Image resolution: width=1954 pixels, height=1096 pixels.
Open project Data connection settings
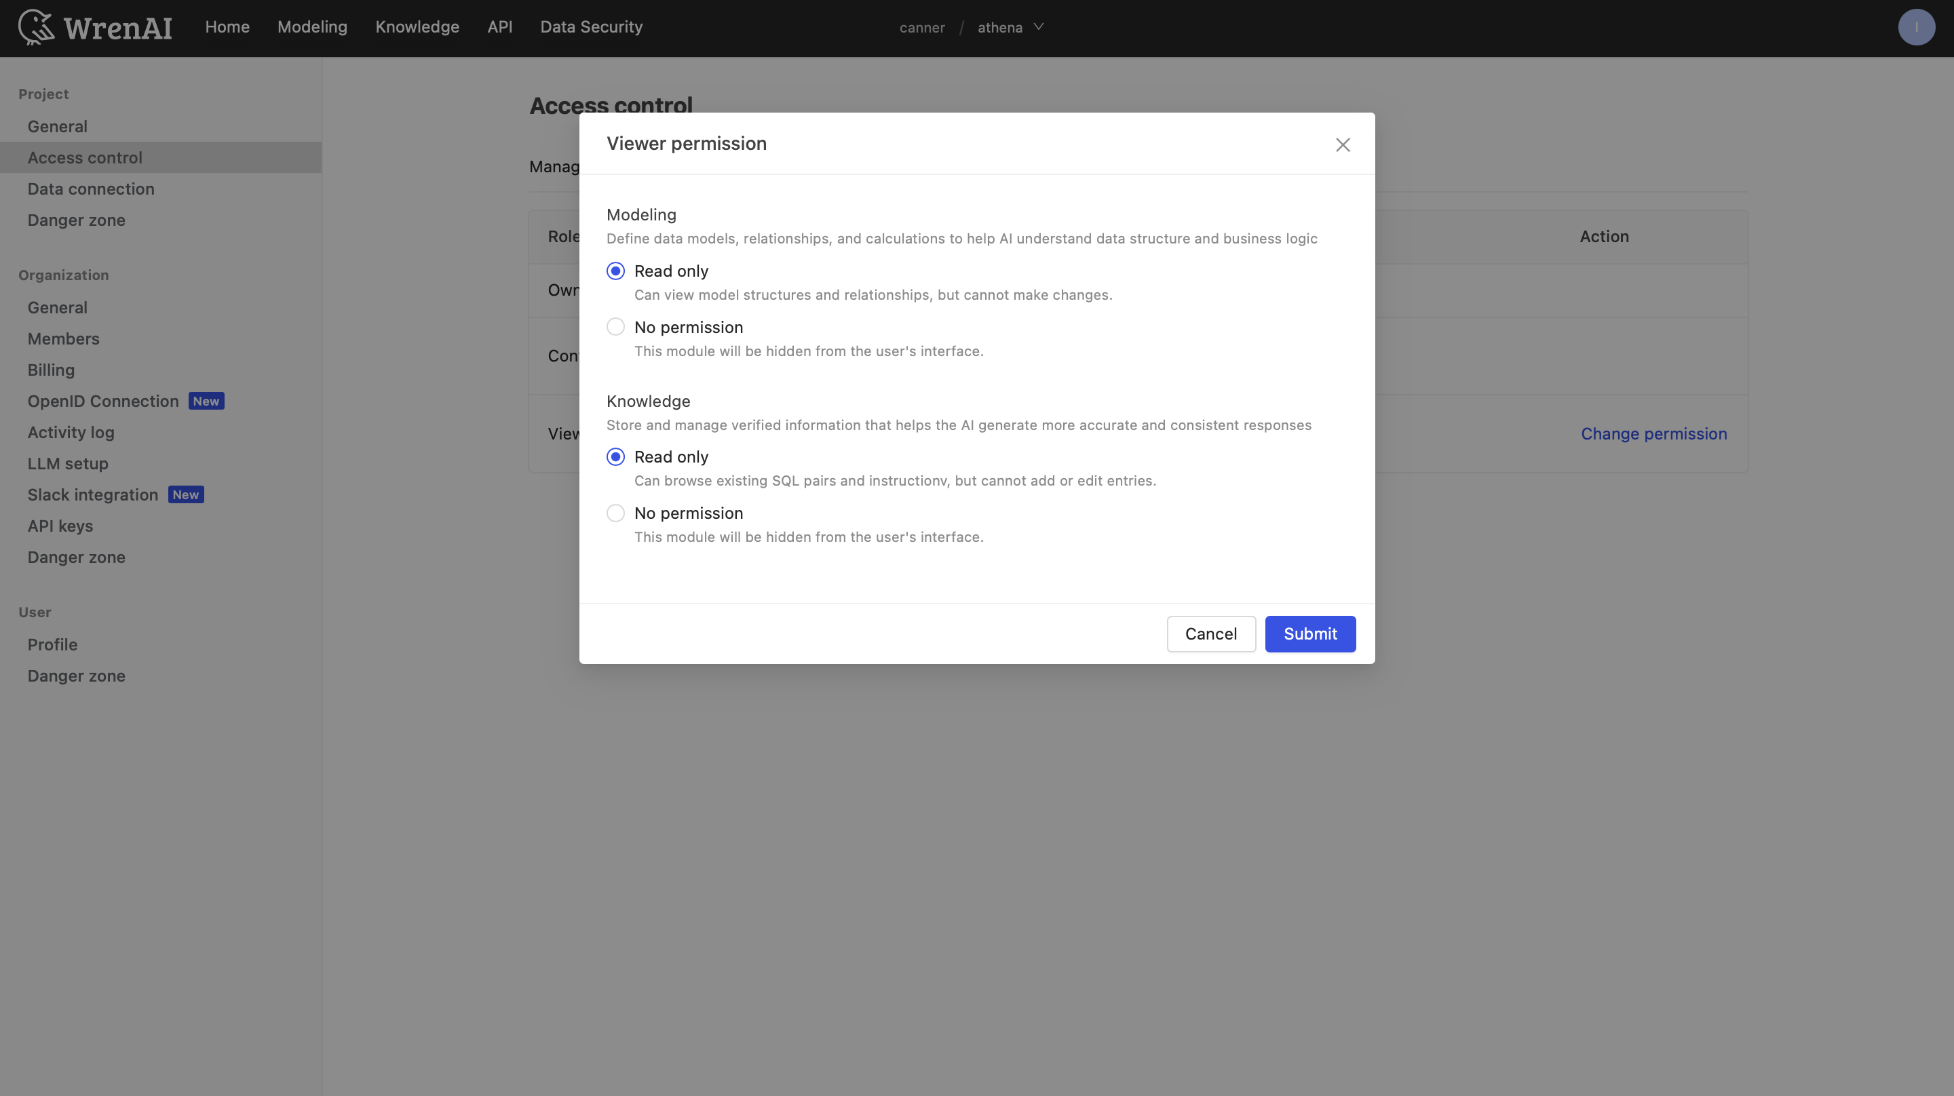tap(91, 189)
